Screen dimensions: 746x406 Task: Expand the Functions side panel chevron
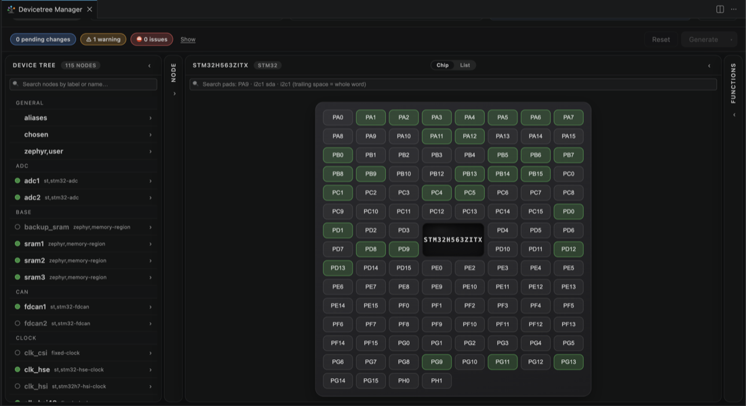pos(734,115)
